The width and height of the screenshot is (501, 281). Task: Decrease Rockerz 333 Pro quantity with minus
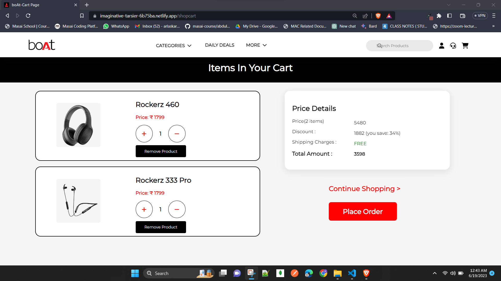[x=177, y=209]
